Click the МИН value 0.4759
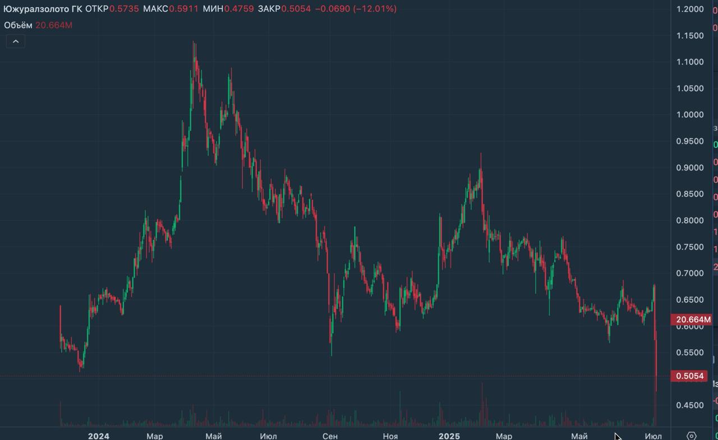The image size is (718, 440). pyautogui.click(x=239, y=9)
